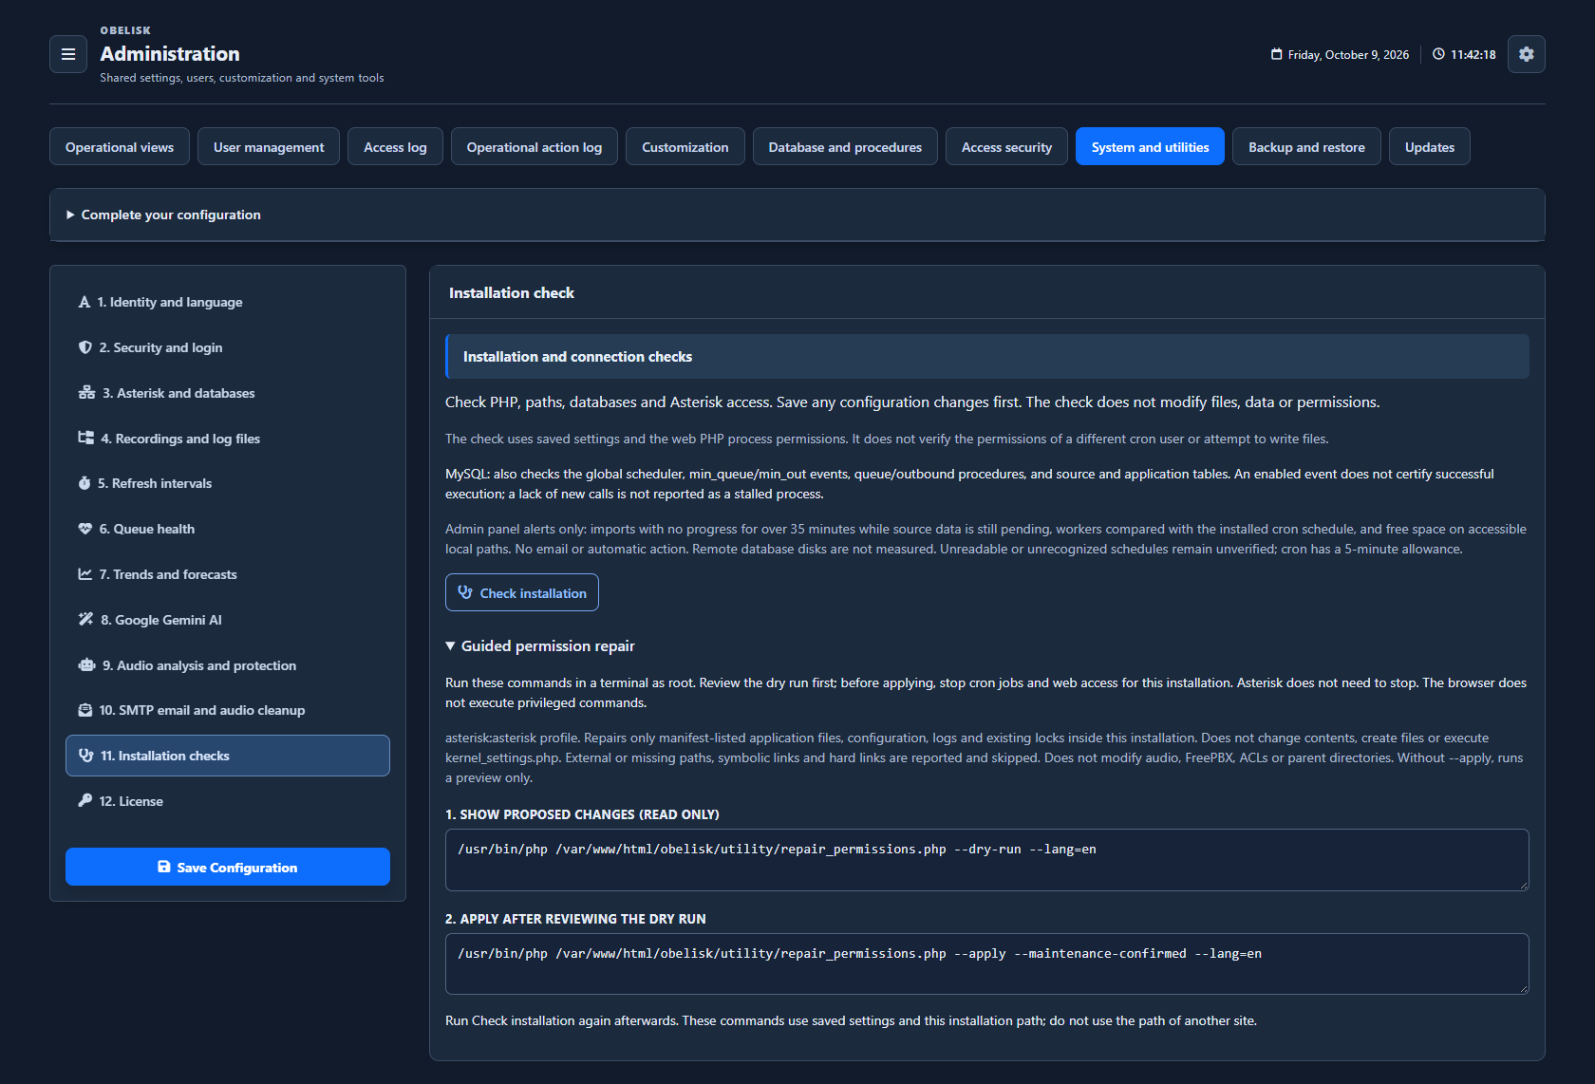Click the network icon for Asterisk and databases
The height and width of the screenshot is (1084, 1595).
tap(86, 393)
